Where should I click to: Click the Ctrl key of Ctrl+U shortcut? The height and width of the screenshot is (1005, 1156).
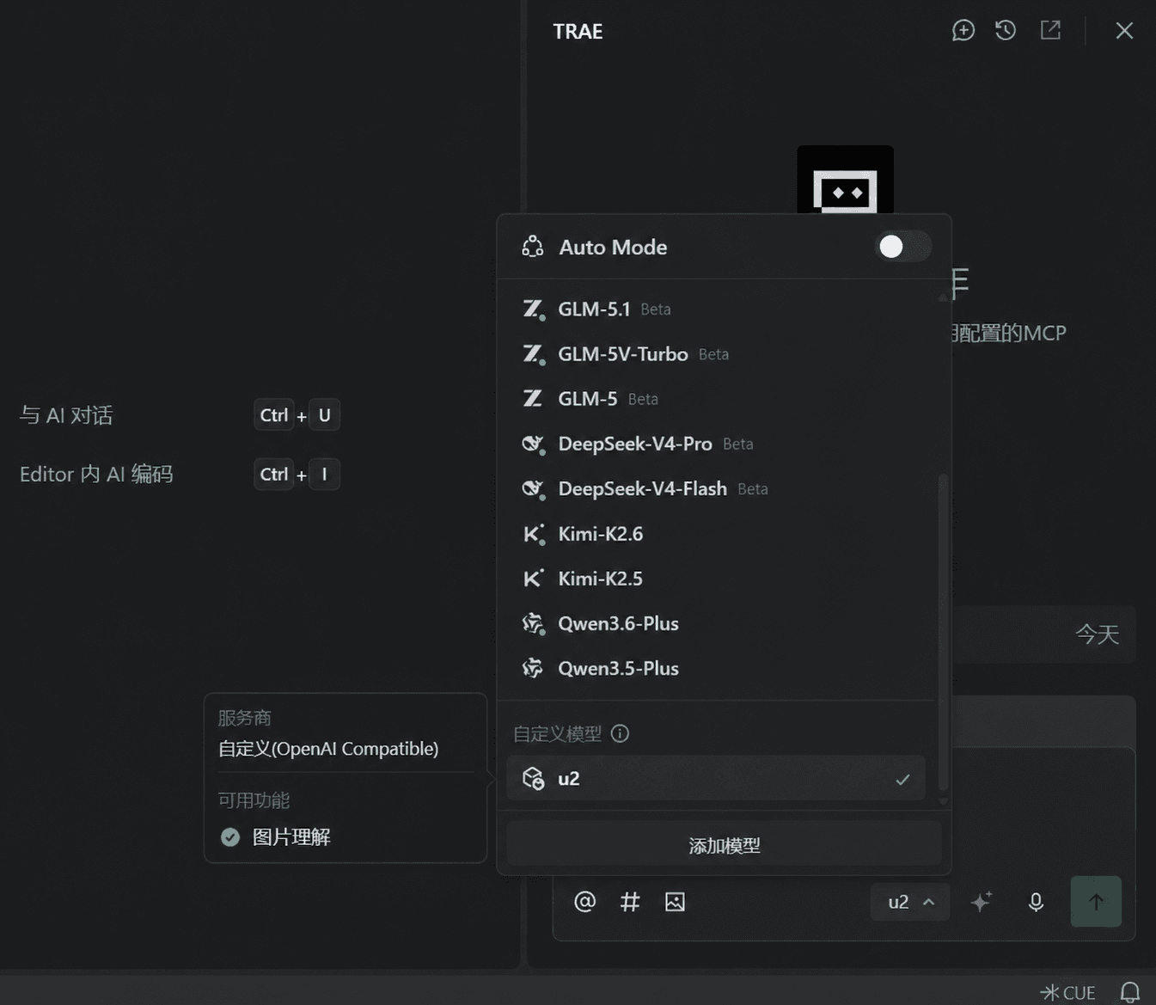[x=274, y=415]
